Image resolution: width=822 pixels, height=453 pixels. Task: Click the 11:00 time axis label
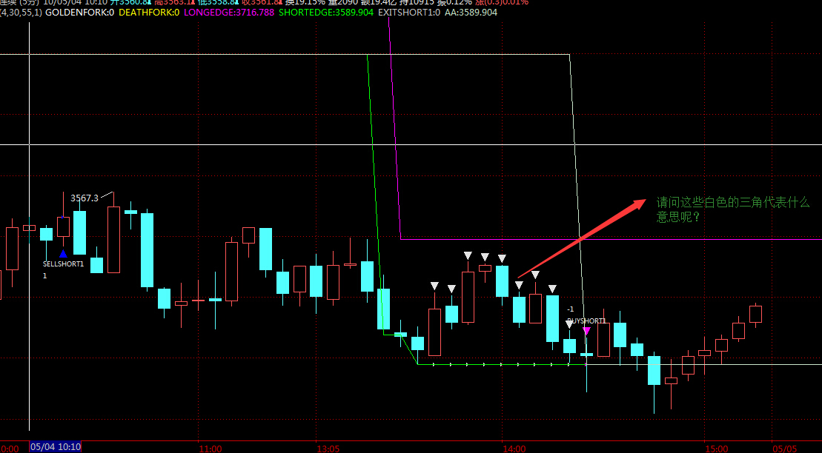[211, 449]
